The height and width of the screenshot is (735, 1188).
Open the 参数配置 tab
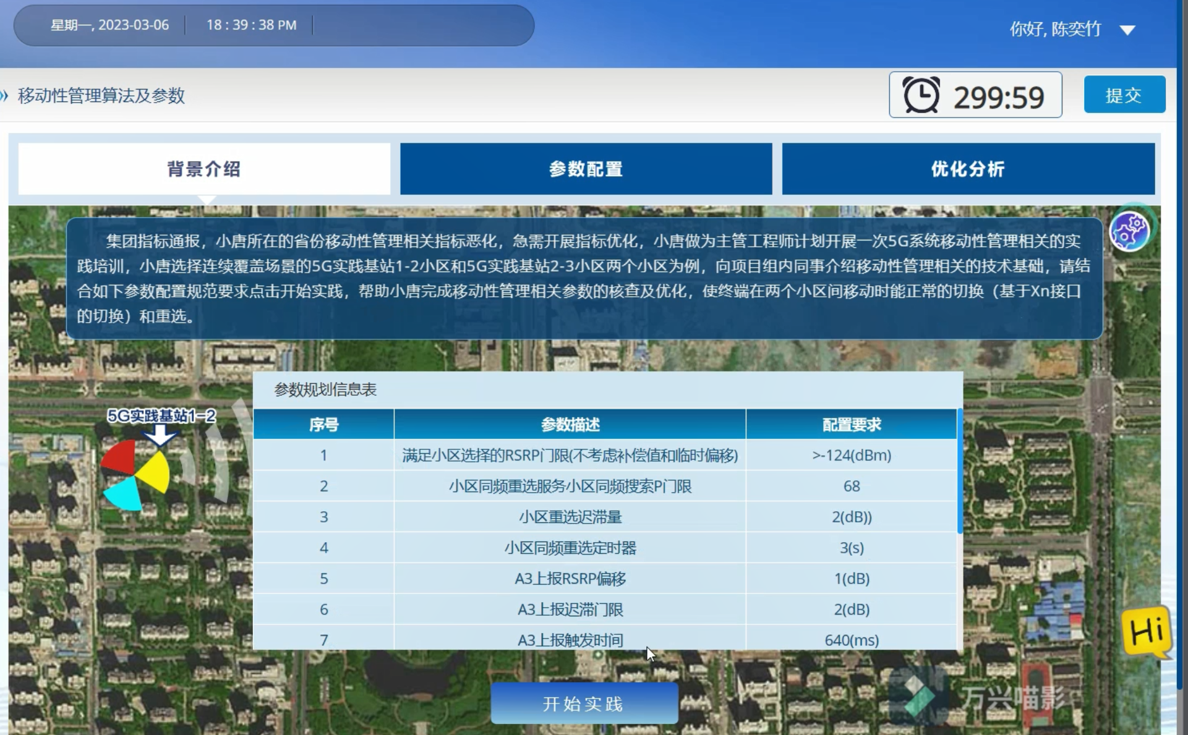pos(586,169)
